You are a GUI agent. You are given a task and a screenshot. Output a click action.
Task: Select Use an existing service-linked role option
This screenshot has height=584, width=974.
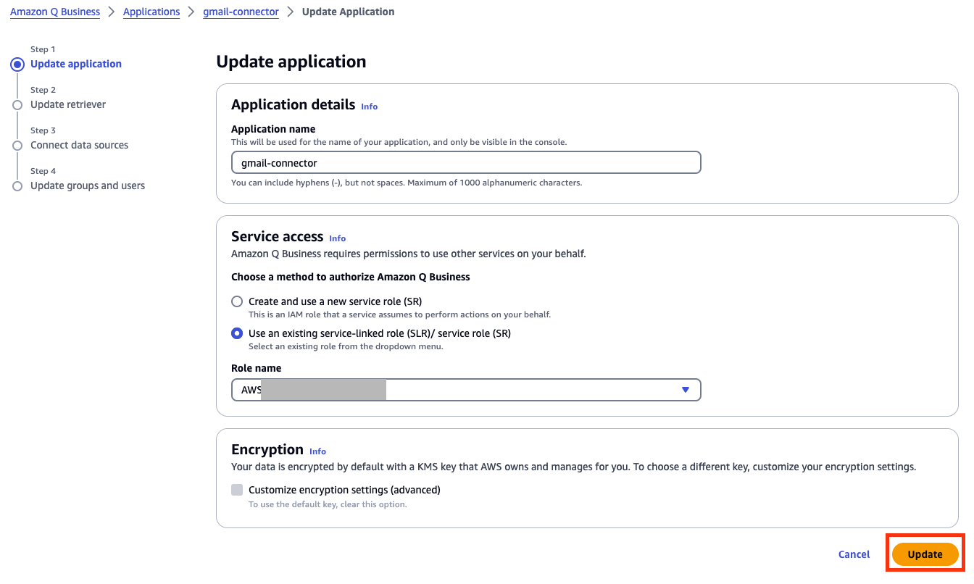pos(237,333)
